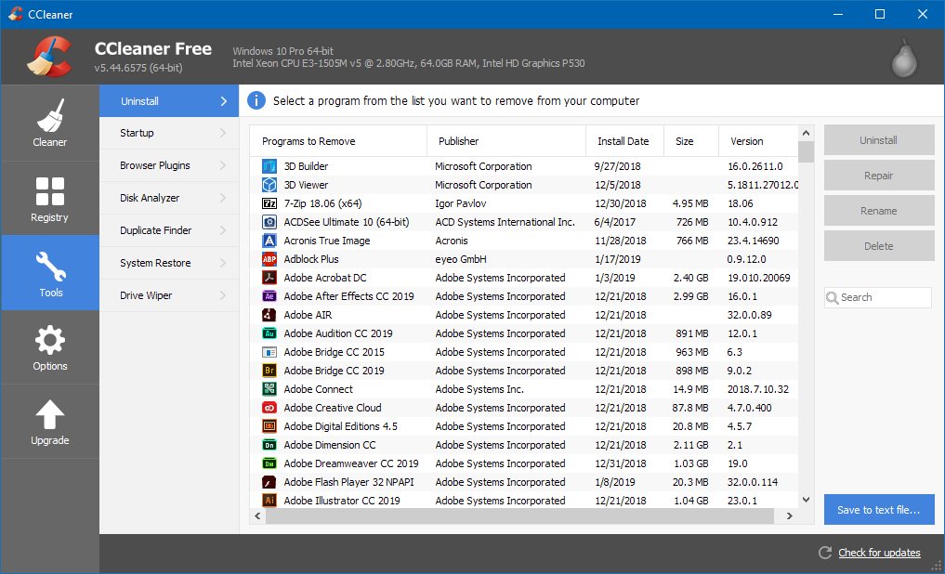Click the Adobe Bridge CC 2019 icon

coord(269,371)
